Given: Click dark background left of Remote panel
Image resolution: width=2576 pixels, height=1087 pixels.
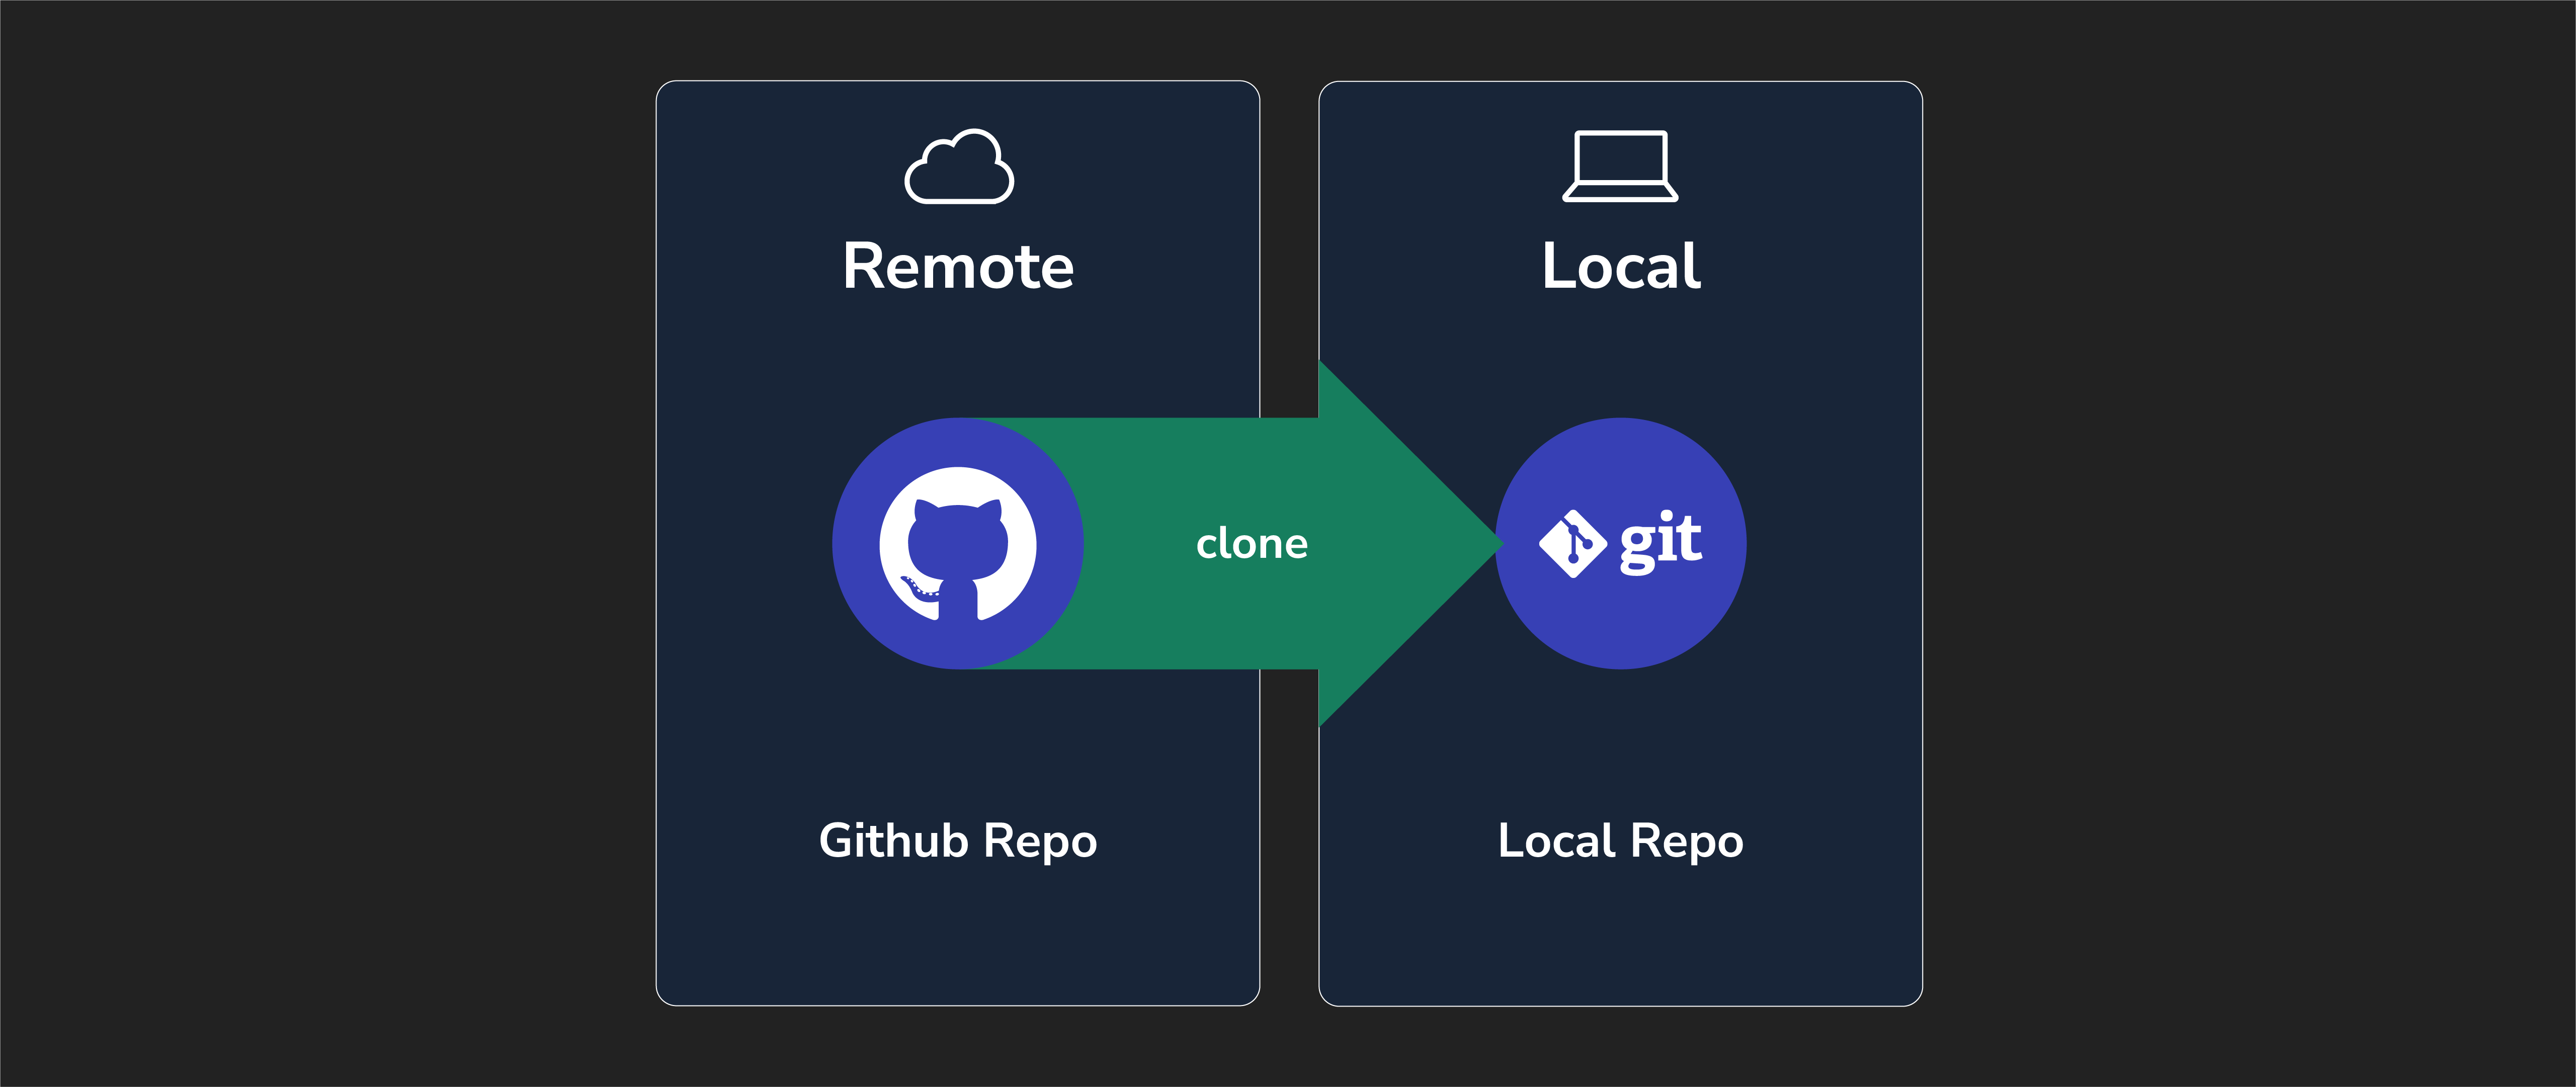Looking at the screenshot, I should (x=330, y=544).
